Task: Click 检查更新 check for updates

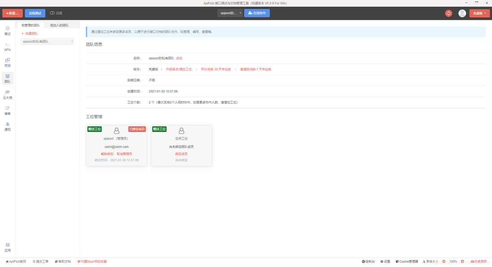Action: point(479,261)
